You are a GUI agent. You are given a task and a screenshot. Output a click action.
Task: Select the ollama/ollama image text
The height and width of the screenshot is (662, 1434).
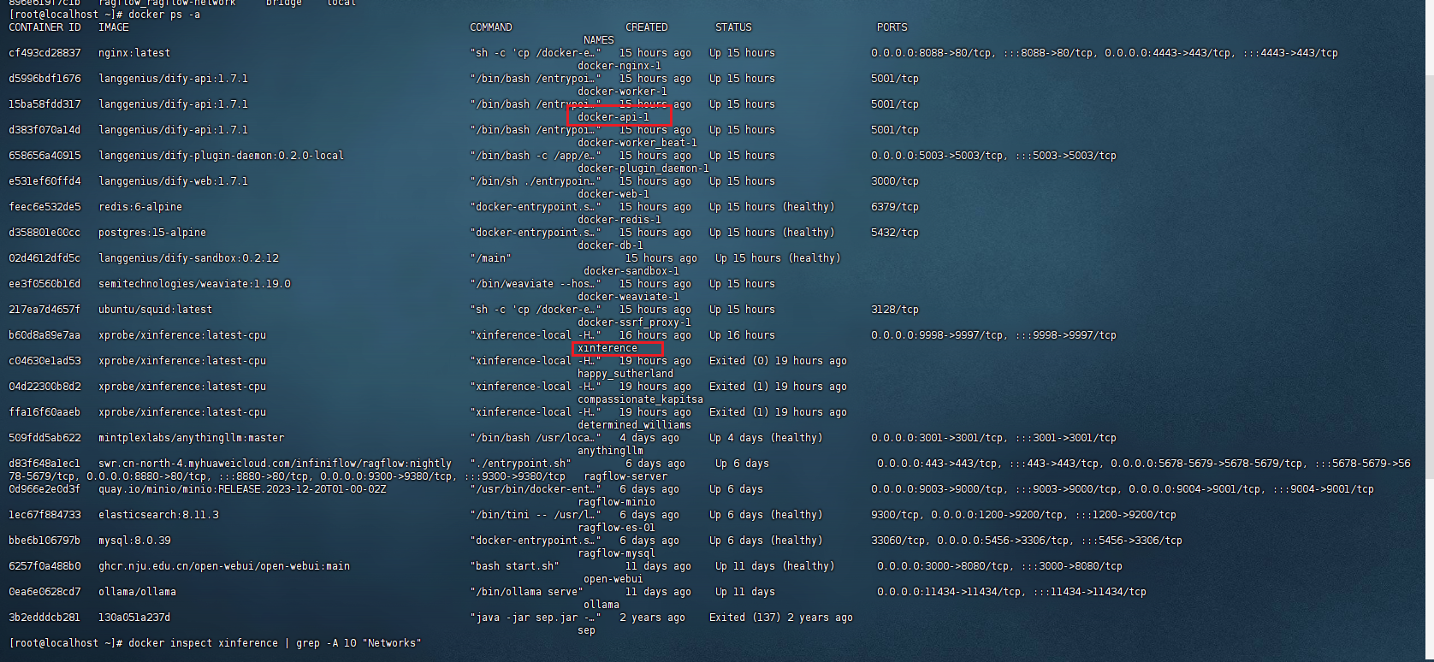[137, 592]
